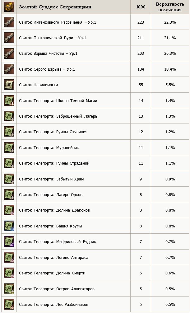
Task: Select the Долина Драконов teleport scroll icon
Action: (x=9, y=210)
